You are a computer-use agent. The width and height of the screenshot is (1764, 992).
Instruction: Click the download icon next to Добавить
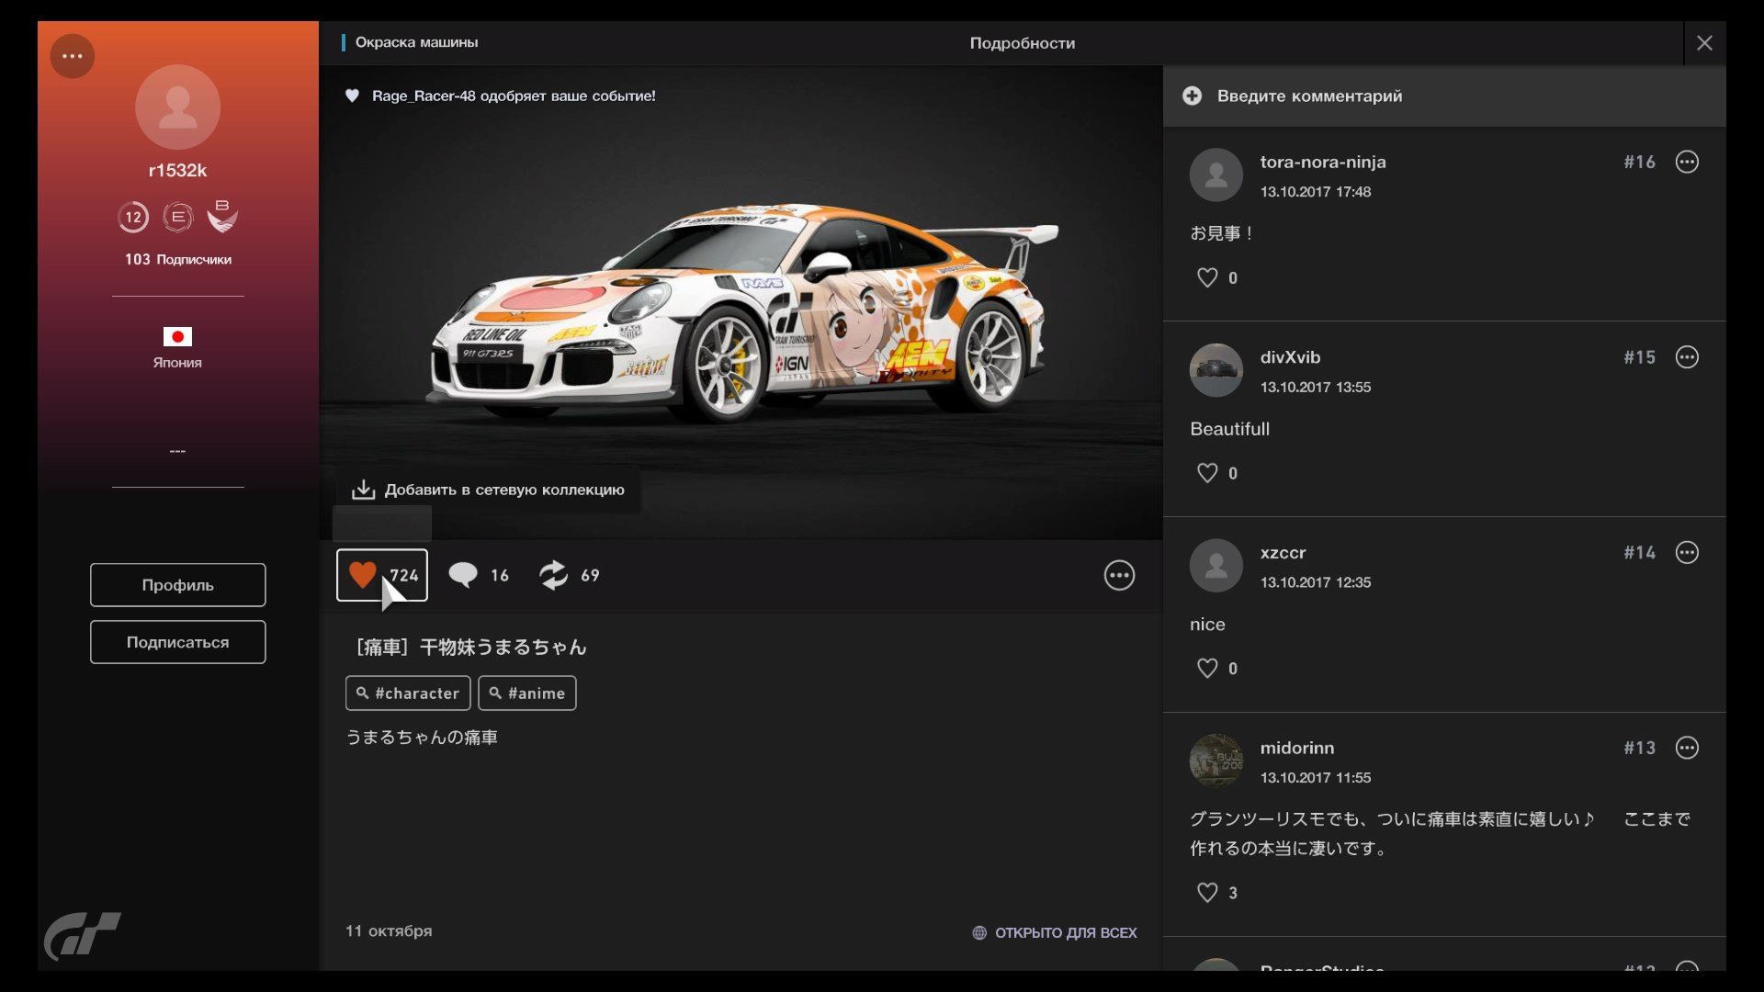coord(363,490)
